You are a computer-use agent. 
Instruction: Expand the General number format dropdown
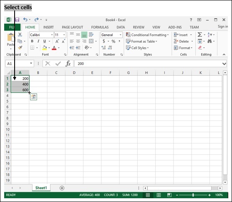coord(121,35)
